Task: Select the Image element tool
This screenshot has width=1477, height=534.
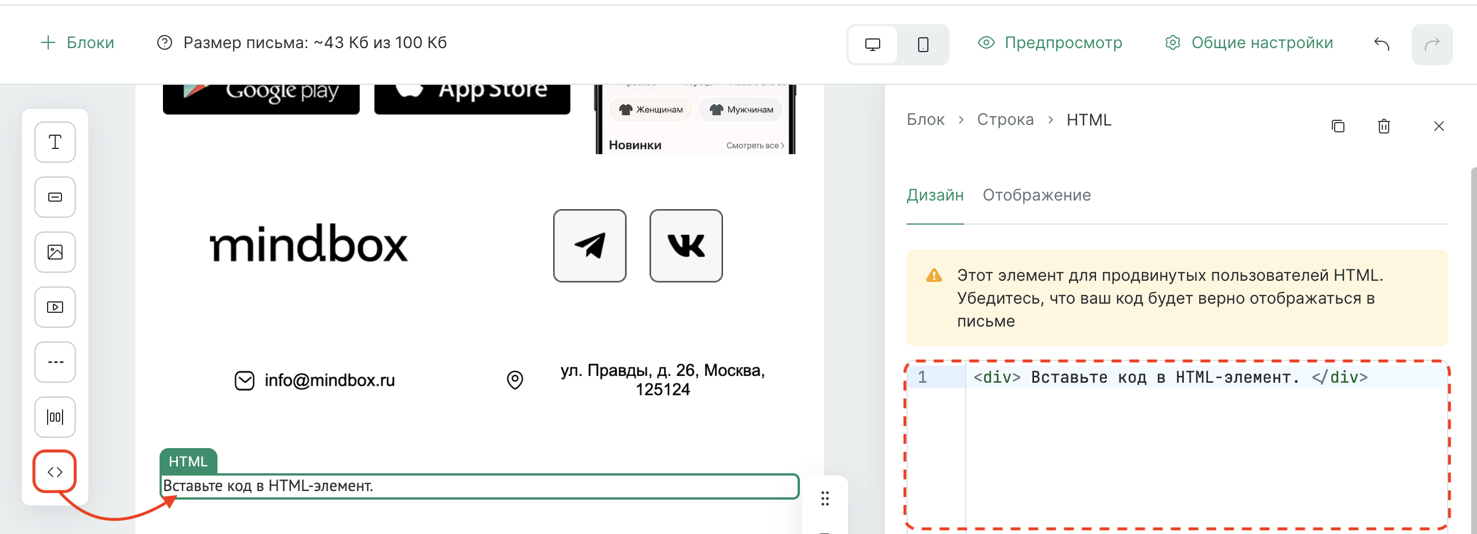Action: pyautogui.click(x=55, y=252)
